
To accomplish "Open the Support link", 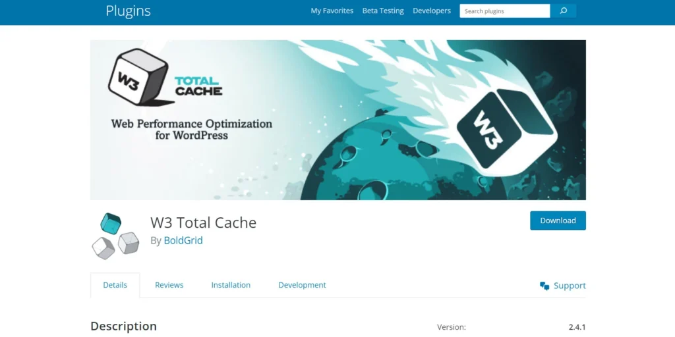I will (x=570, y=286).
